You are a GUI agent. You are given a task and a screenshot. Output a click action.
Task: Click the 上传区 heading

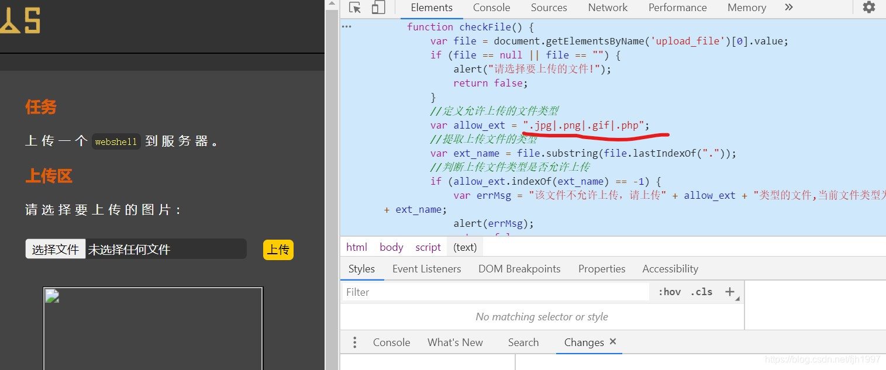click(x=49, y=176)
